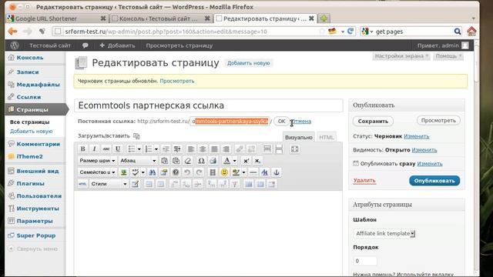Insert an anchor in the editor

[277, 172]
